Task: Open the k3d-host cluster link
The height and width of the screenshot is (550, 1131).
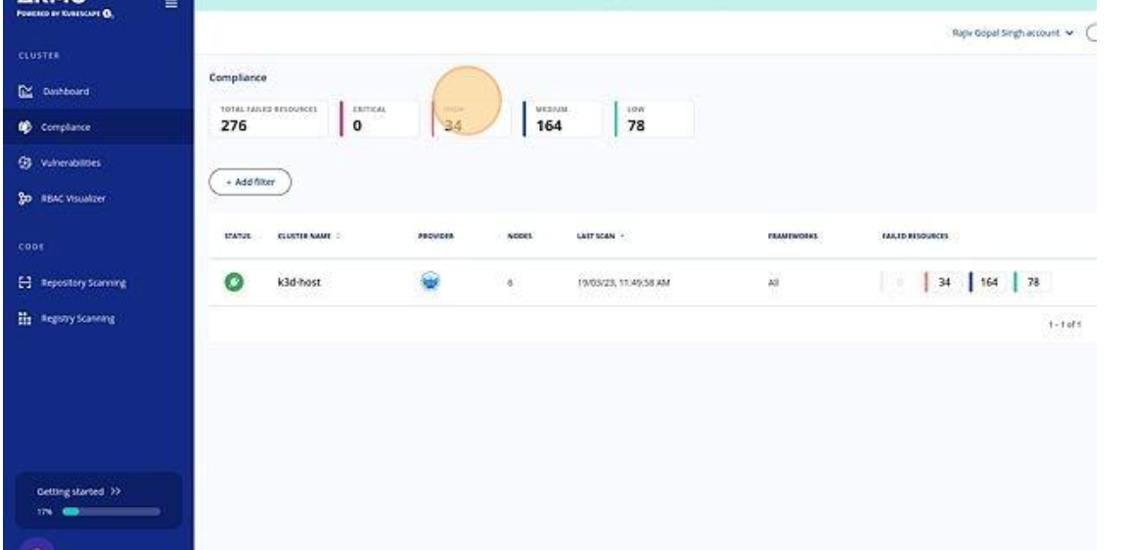Action: [x=299, y=283]
